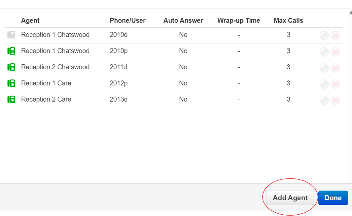Image resolution: width=352 pixels, height=216 pixels.
Task: Click the edit icon on the 2011d row
Action: click(324, 68)
